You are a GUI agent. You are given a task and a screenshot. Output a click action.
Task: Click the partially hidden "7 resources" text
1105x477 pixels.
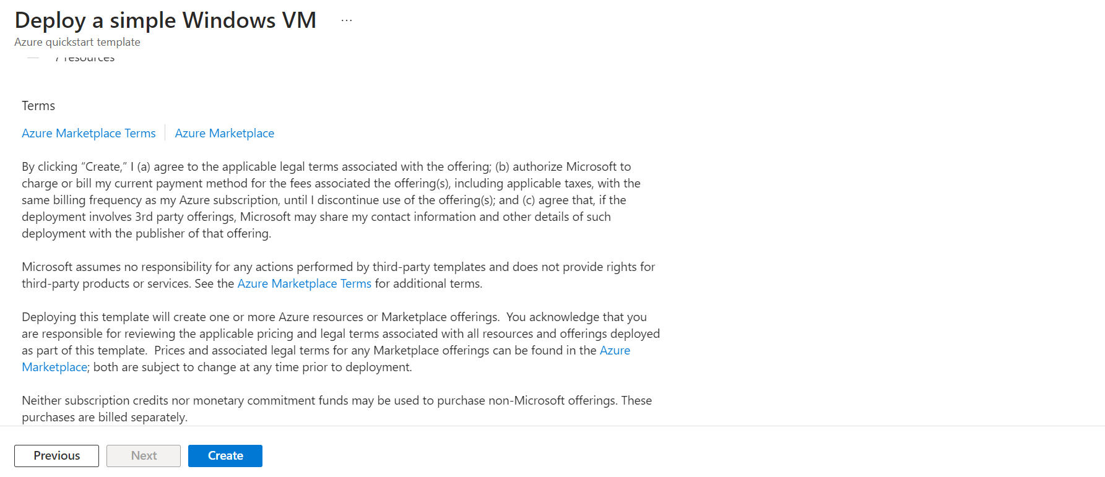(87, 59)
